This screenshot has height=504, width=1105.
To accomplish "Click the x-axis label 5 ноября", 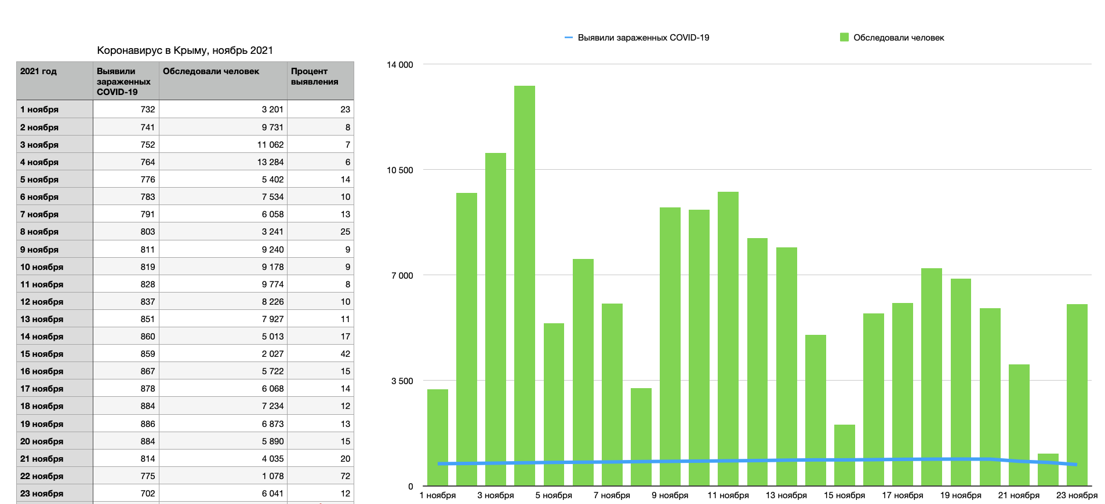I will click(554, 495).
